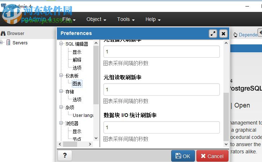
Task: Select 选项 under SQL 编辑器
Action: click(77, 68)
